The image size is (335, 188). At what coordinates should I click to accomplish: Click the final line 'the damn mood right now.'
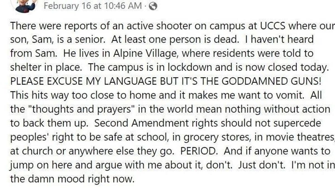(x=72, y=179)
